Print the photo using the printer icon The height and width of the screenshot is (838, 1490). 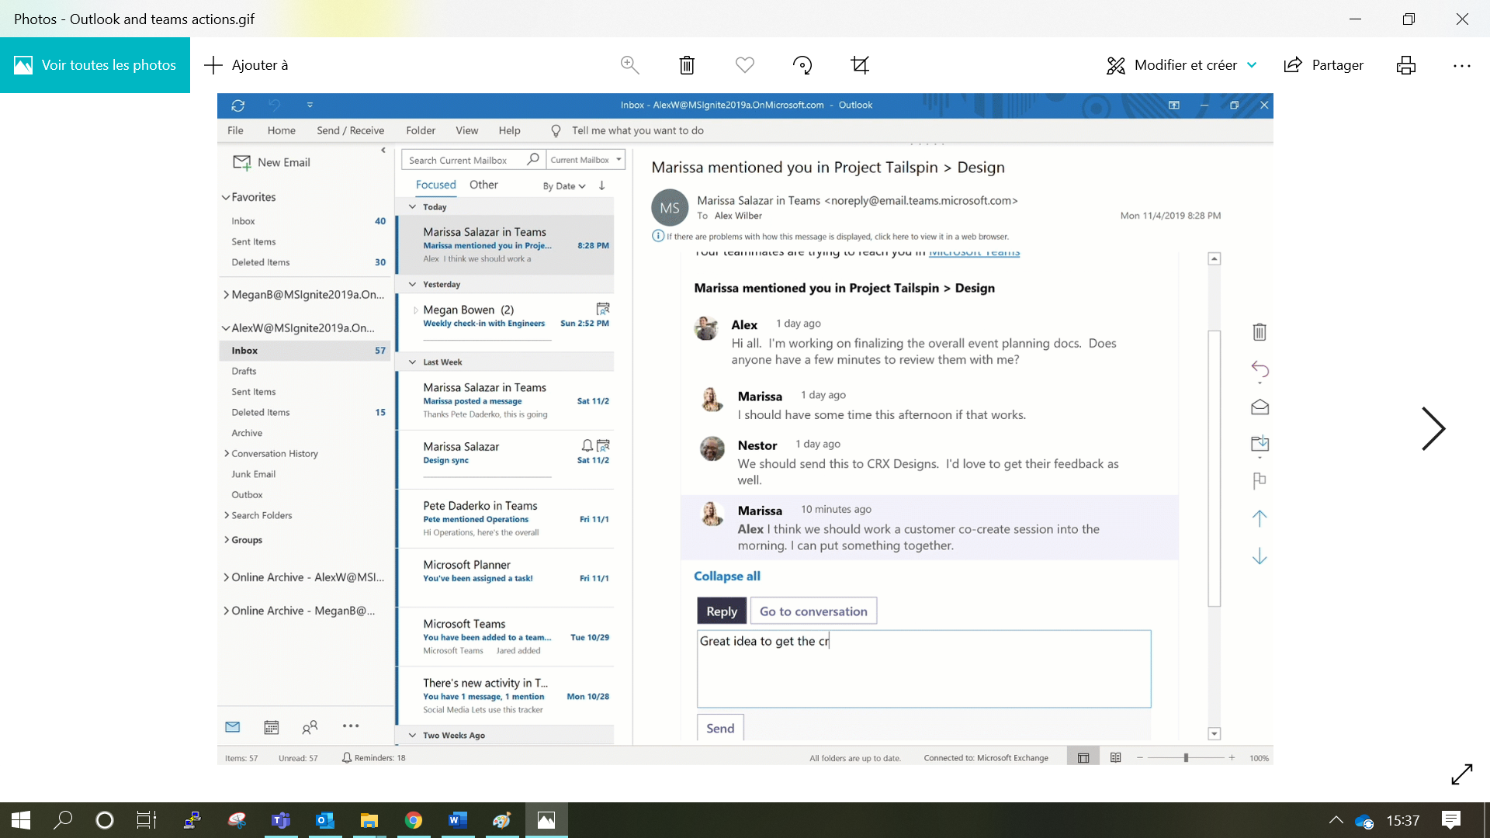pyautogui.click(x=1406, y=65)
